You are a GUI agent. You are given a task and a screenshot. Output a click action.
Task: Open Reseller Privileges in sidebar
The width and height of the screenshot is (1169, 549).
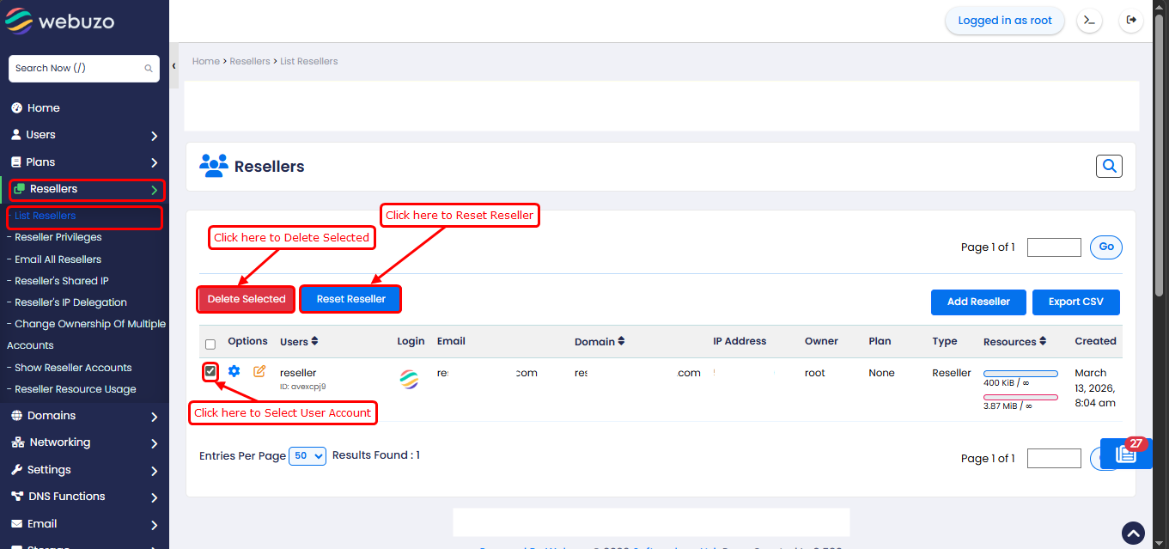[58, 237]
